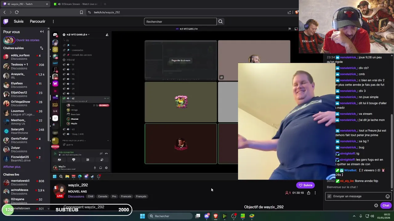Open Windows Start menu

pos(142,216)
